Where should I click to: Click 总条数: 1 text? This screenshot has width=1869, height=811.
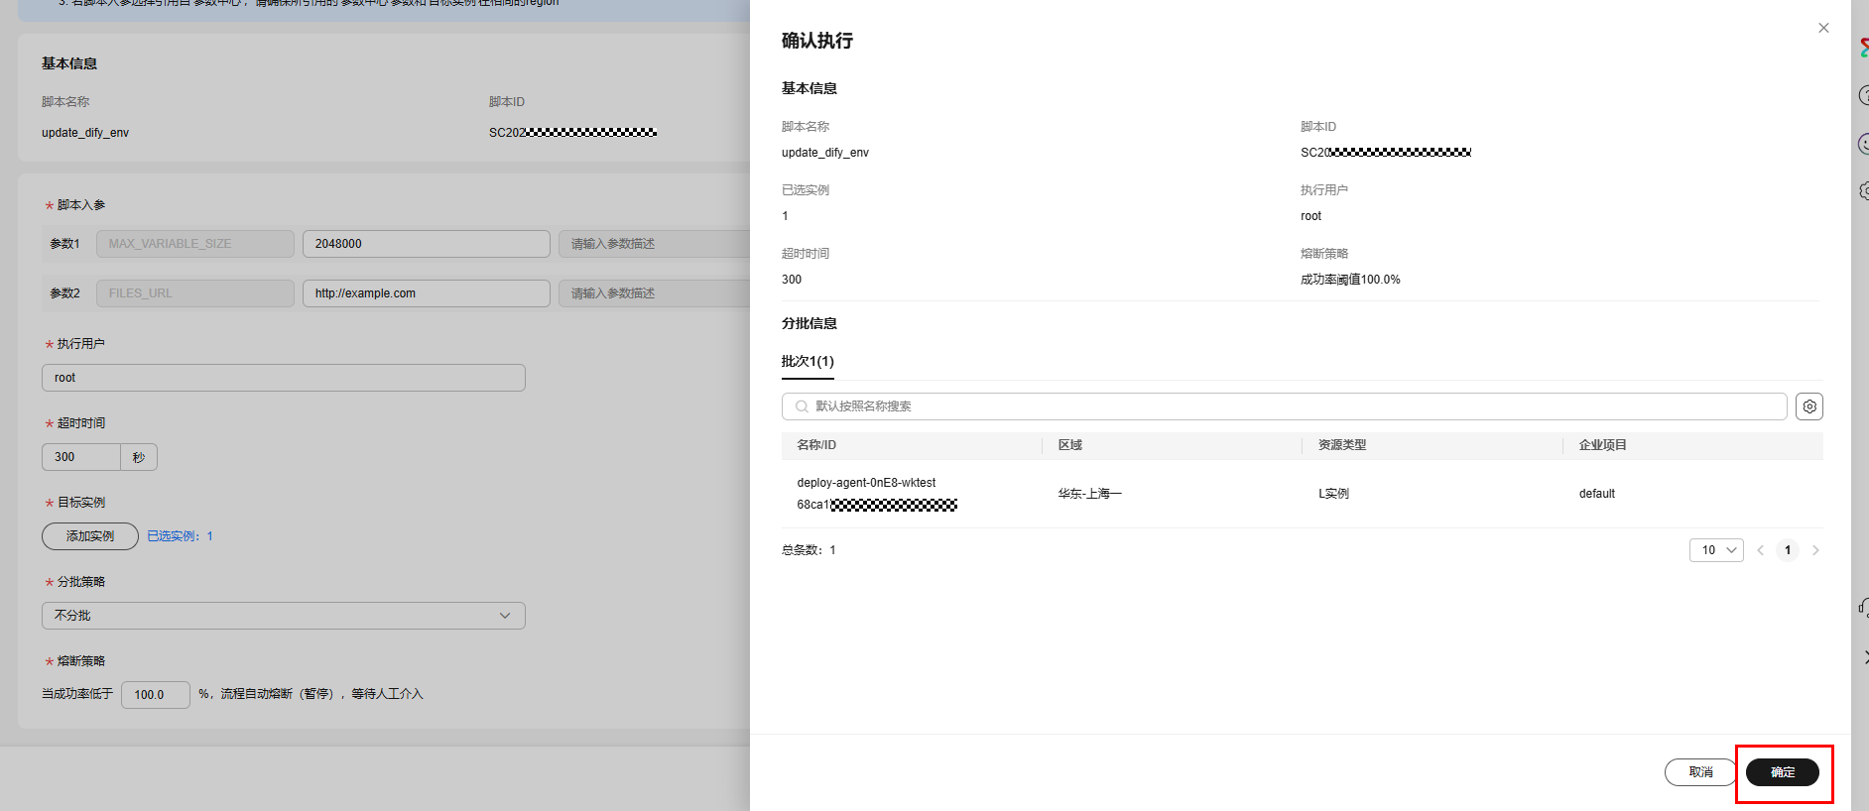point(809,550)
